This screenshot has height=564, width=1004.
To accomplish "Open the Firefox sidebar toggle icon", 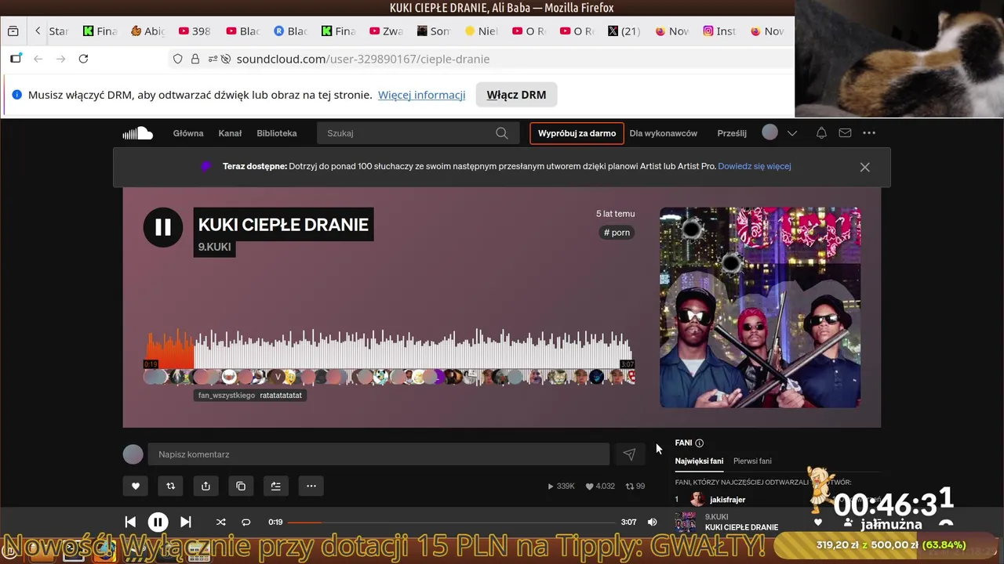I will 15,59.
